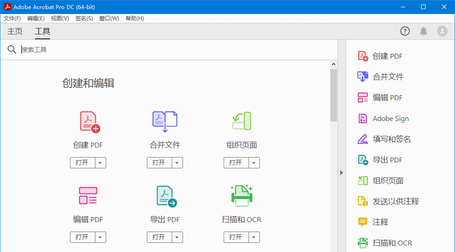Image resolution: width=455 pixels, height=252 pixels.
Task: Click 打开 button under 扫描和 OCR
Action: (236, 237)
